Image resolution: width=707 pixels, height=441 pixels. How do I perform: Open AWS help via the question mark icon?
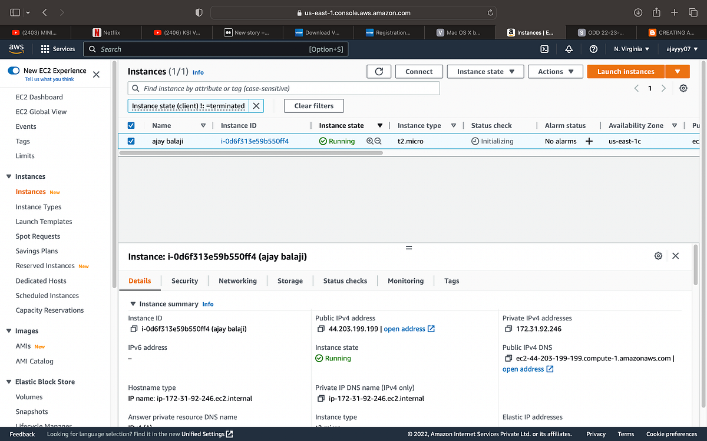click(x=593, y=49)
